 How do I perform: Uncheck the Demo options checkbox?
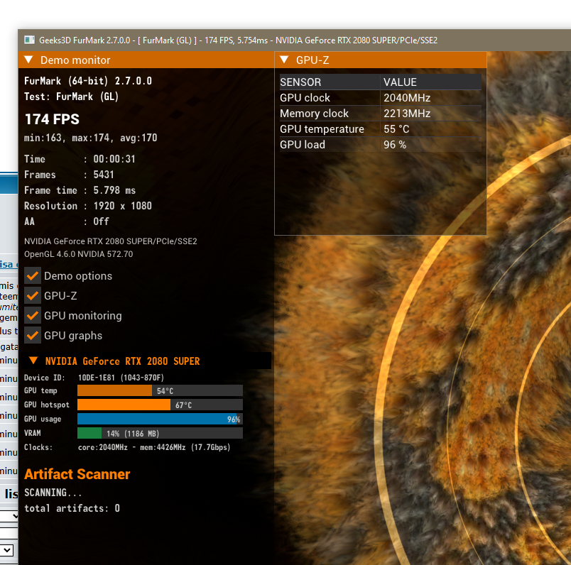pos(33,276)
